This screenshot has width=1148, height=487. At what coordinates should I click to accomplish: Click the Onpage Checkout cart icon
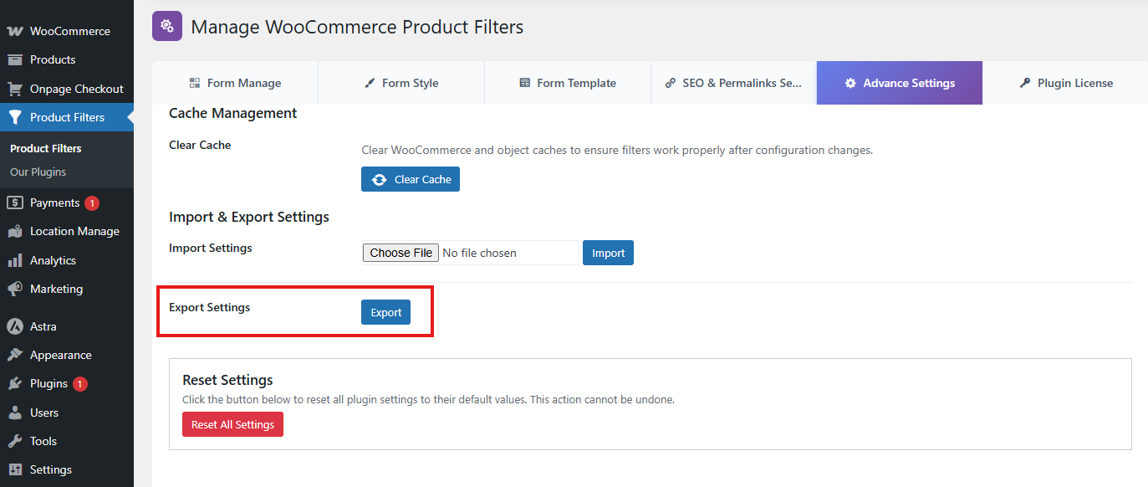(15, 89)
